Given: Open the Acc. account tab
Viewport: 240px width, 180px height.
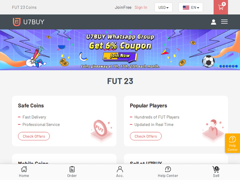Looking at the screenshot, I should pos(120,172).
